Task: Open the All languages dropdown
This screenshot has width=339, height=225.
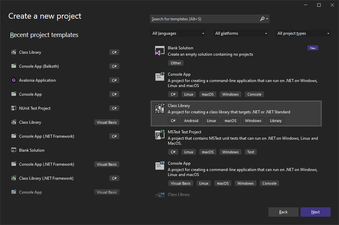Action: tap(178, 33)
